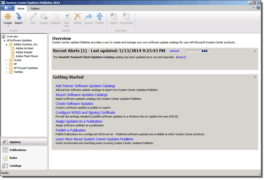Click the Create starburst icon
This screenshot has height=180, width=265.
8,17
